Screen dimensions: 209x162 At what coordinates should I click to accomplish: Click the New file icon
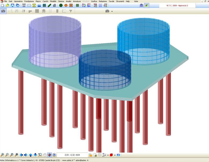[x=3, y=5]
